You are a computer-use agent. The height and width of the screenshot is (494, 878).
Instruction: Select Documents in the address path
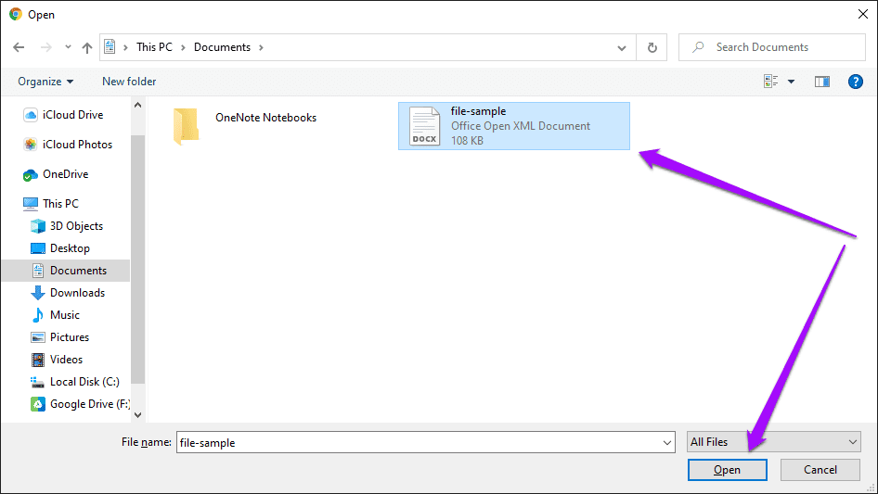coord(223,47)
